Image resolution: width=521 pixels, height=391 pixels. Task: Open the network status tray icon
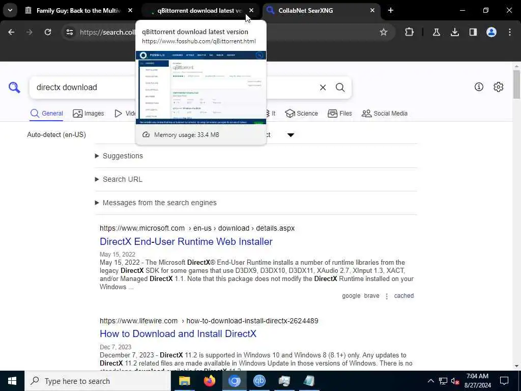[443, 381]
